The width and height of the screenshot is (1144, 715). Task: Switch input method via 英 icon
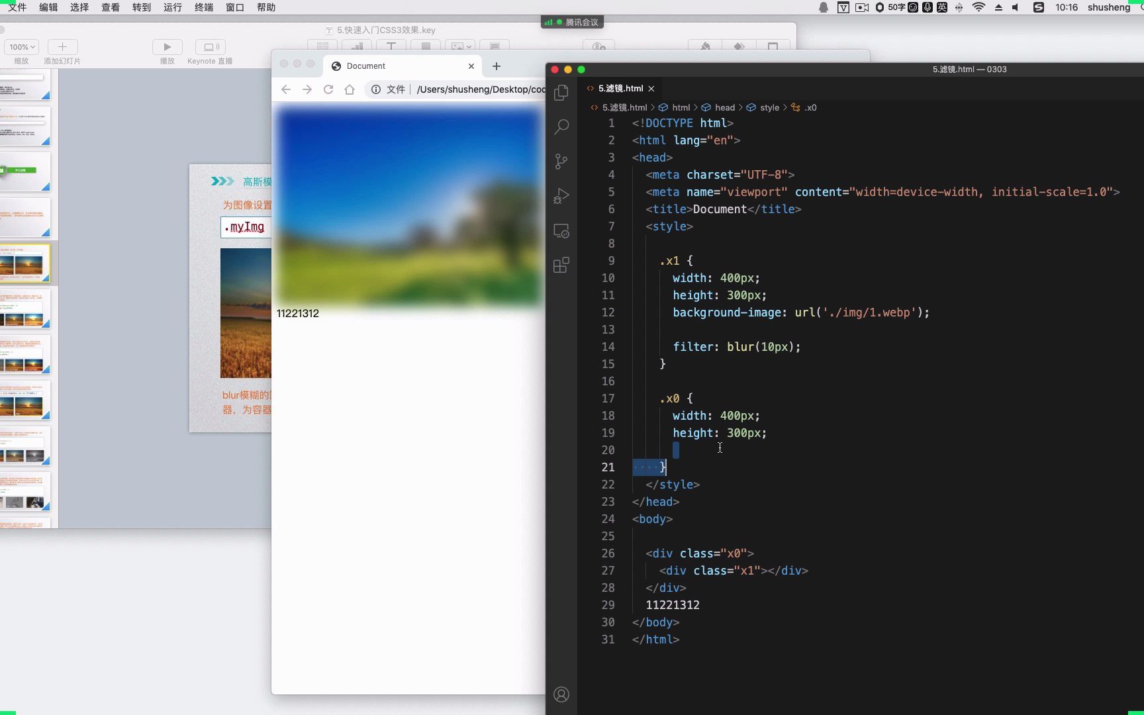tap(942, 7)
